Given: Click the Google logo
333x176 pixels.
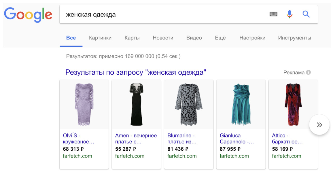Looking at the screenshot, I should [x=28, y=15].
